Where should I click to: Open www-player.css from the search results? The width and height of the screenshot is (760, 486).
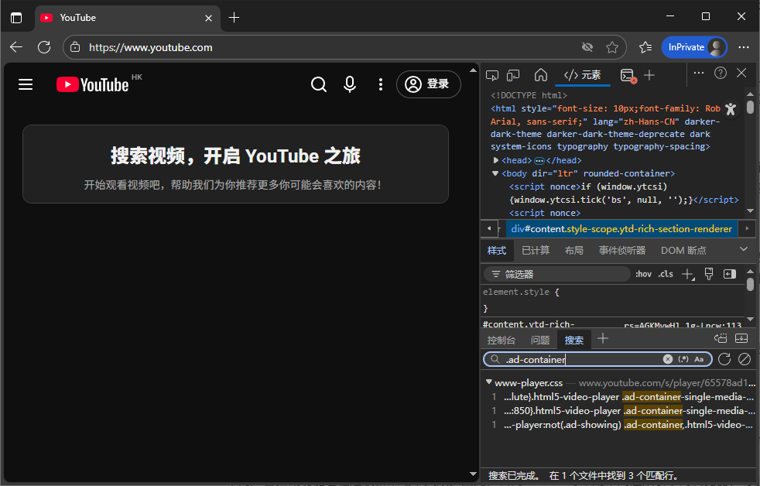529,382
